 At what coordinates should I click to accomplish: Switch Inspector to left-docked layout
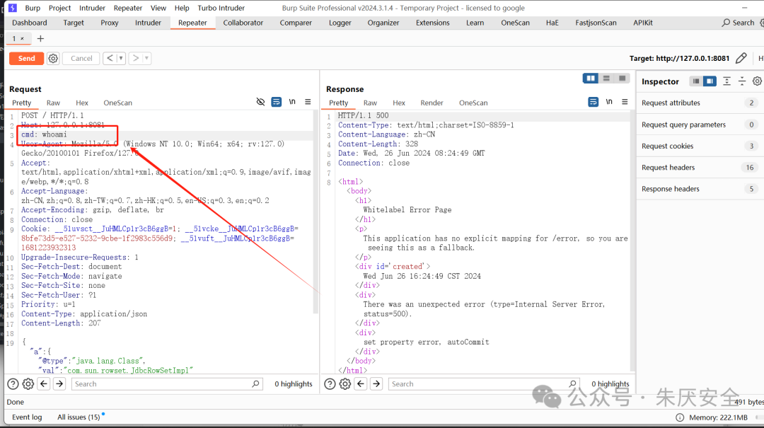tap(696, 81)
